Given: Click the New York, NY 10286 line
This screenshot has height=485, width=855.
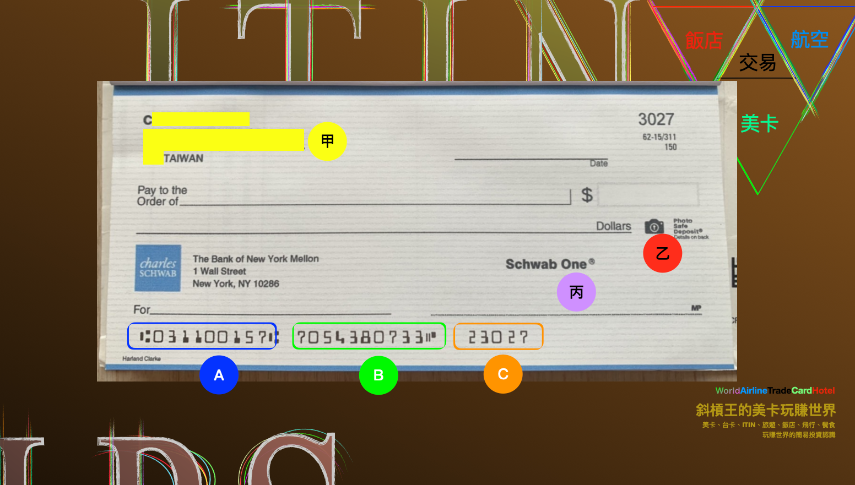Looking at the screenshot, I should click(x=236, y=284).
